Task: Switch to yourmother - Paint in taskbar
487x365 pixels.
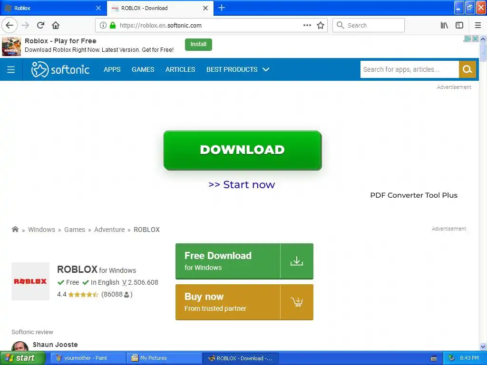Action: click(88, 358)
